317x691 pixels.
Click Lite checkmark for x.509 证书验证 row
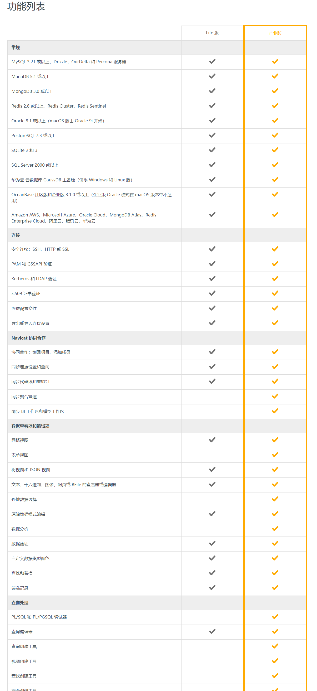point(212,293)
